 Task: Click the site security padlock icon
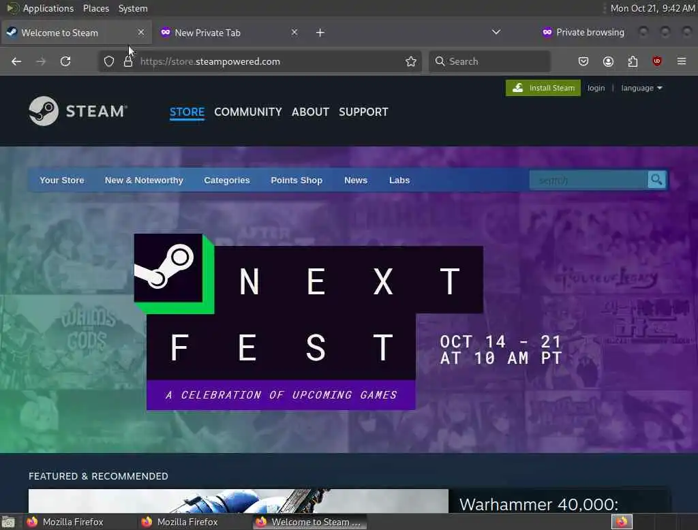tap(128, 61)
